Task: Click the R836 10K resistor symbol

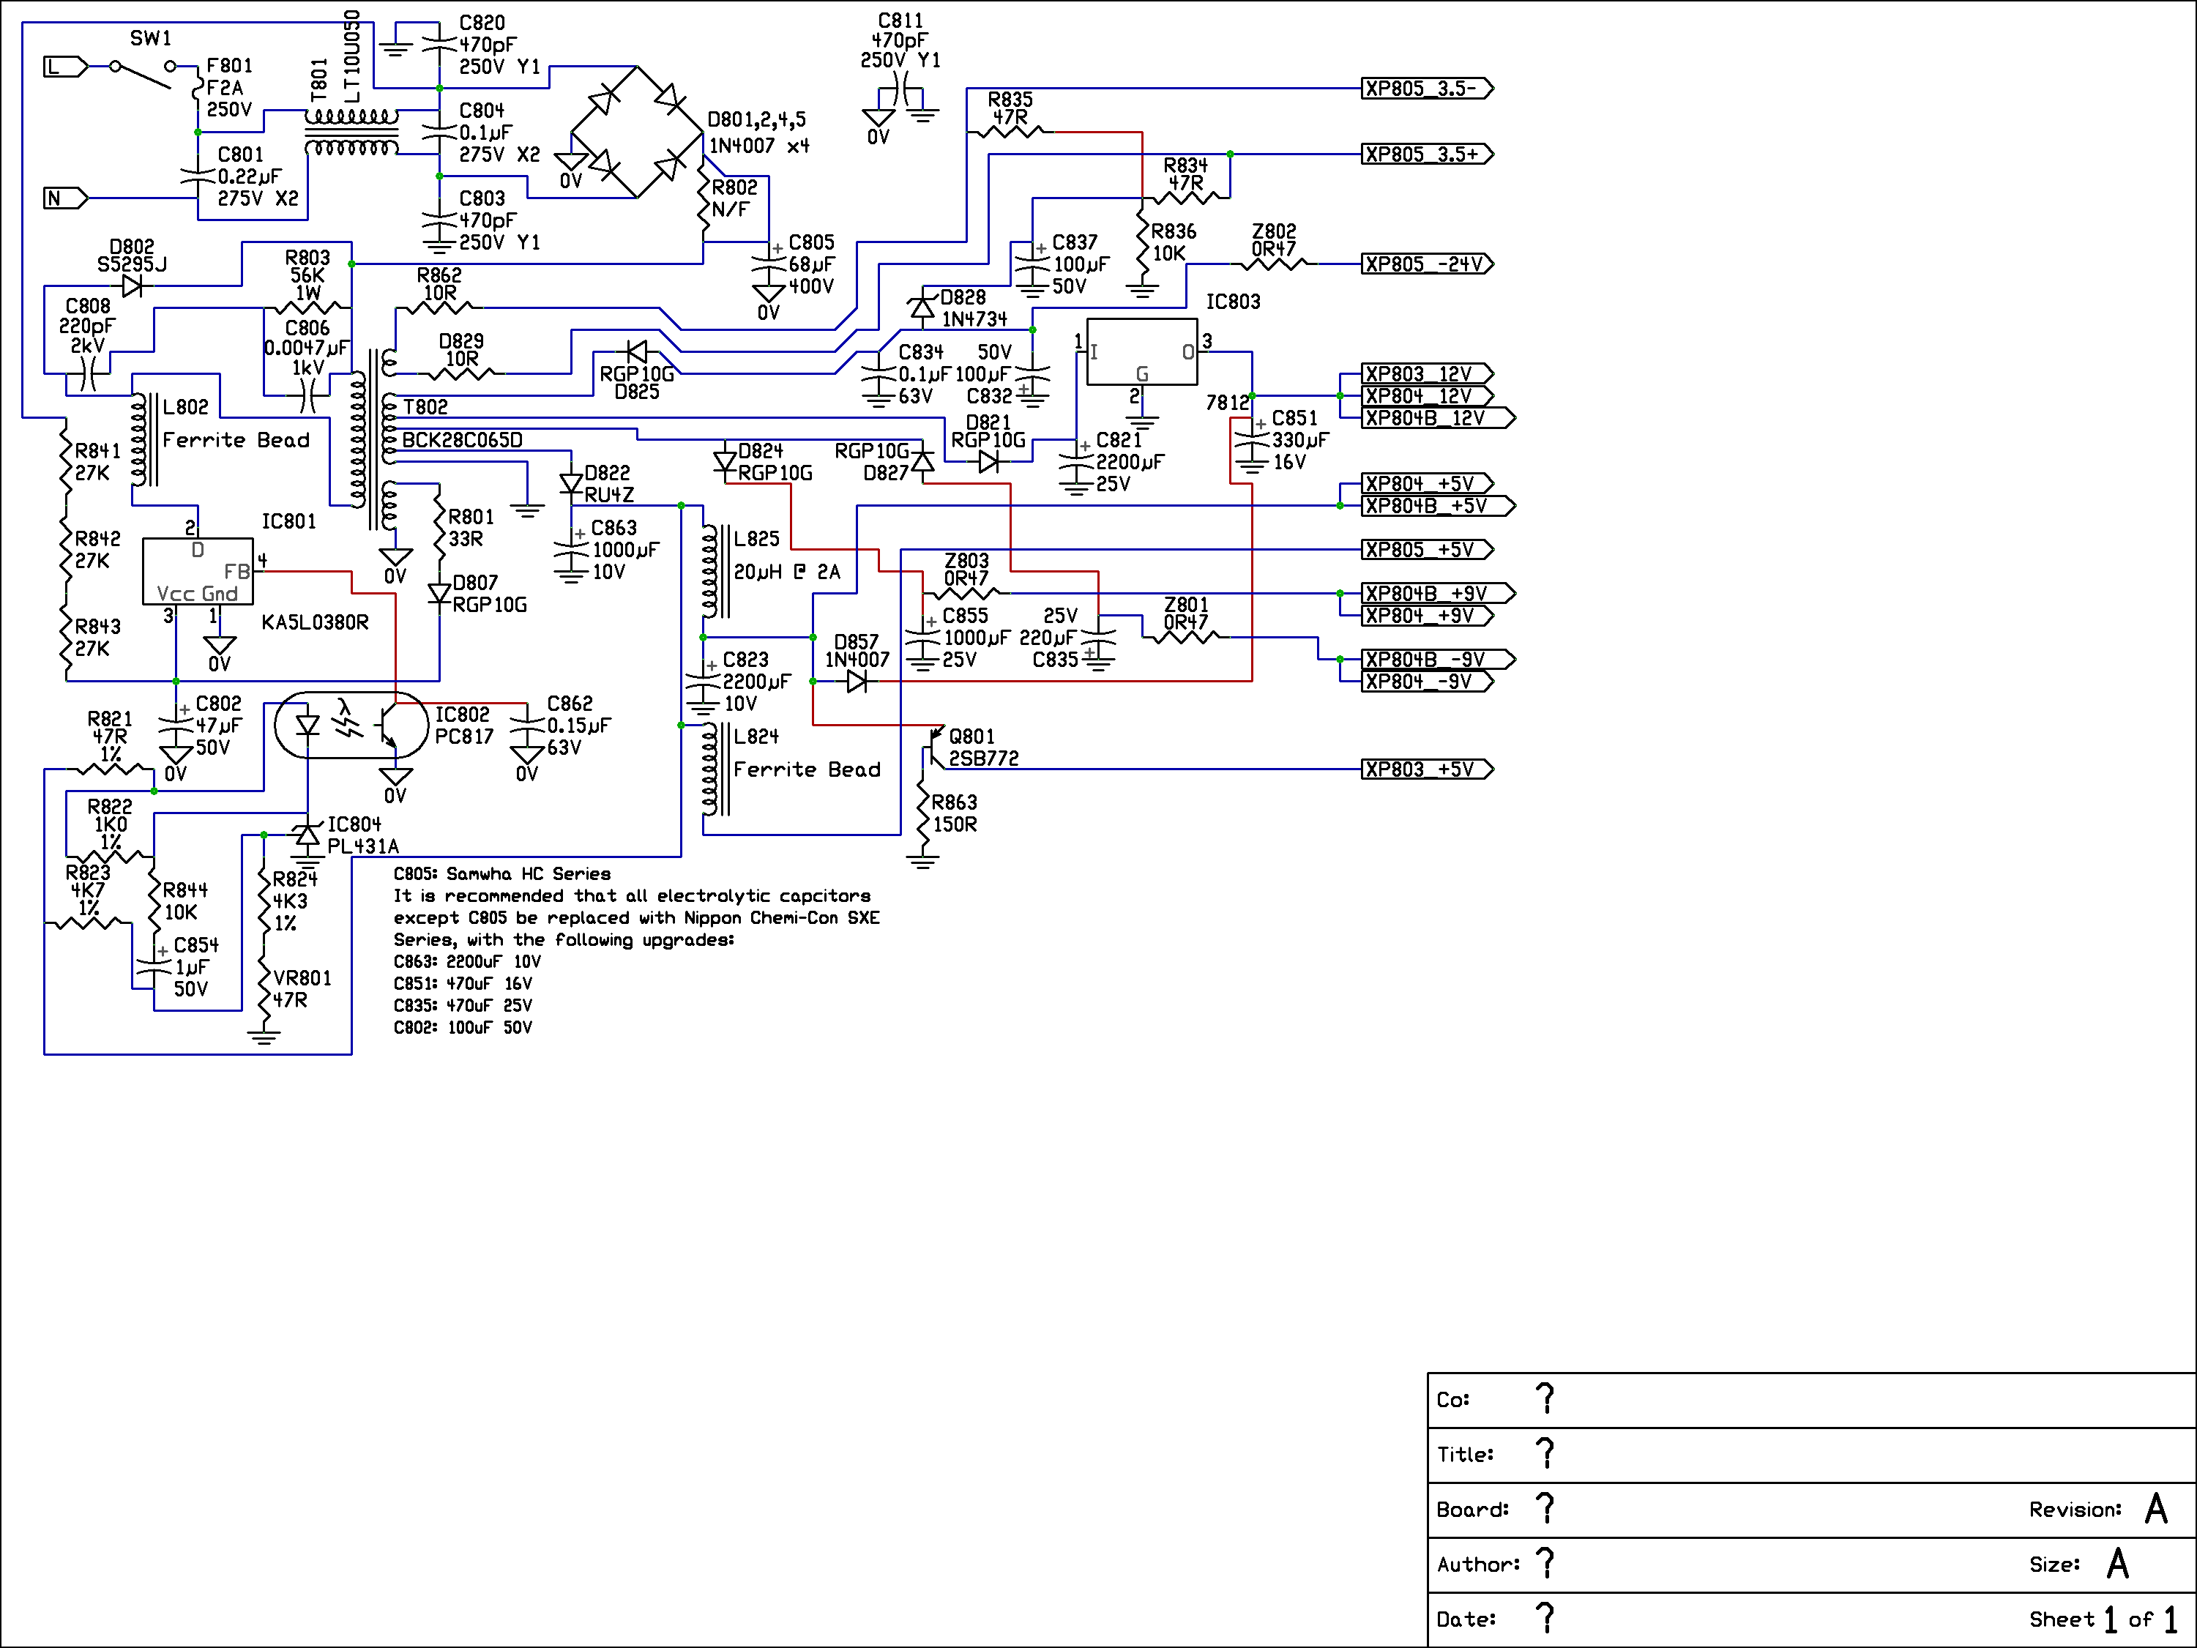Action: pyautogui.click(x=1142, y=242)
